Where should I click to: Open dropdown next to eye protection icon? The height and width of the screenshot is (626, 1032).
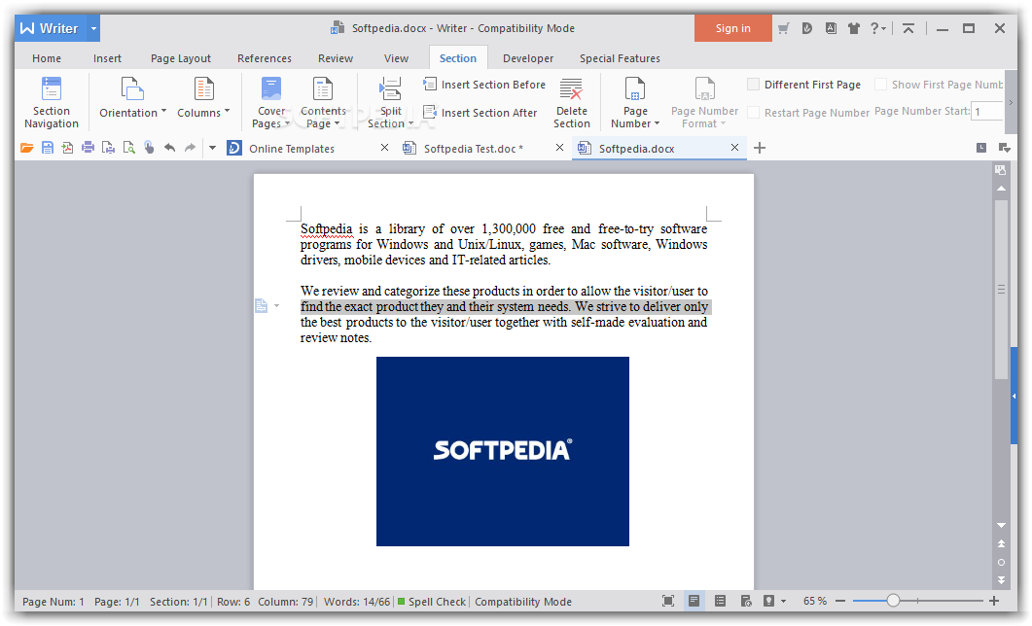click(783, 601)
